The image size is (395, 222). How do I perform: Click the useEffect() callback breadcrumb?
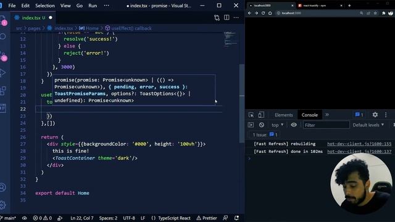(x=128, y=28)
